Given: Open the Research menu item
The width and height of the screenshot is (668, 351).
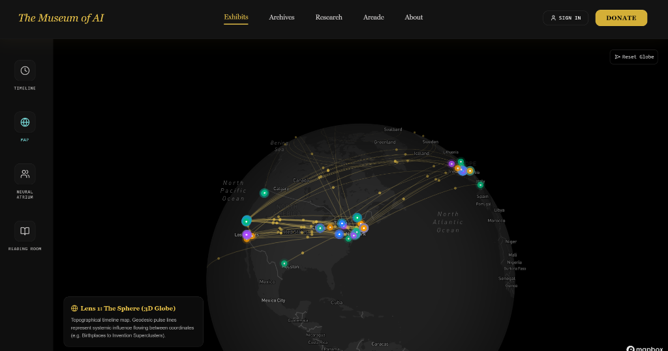Looking at the screenshot, I should click(329, 18).
